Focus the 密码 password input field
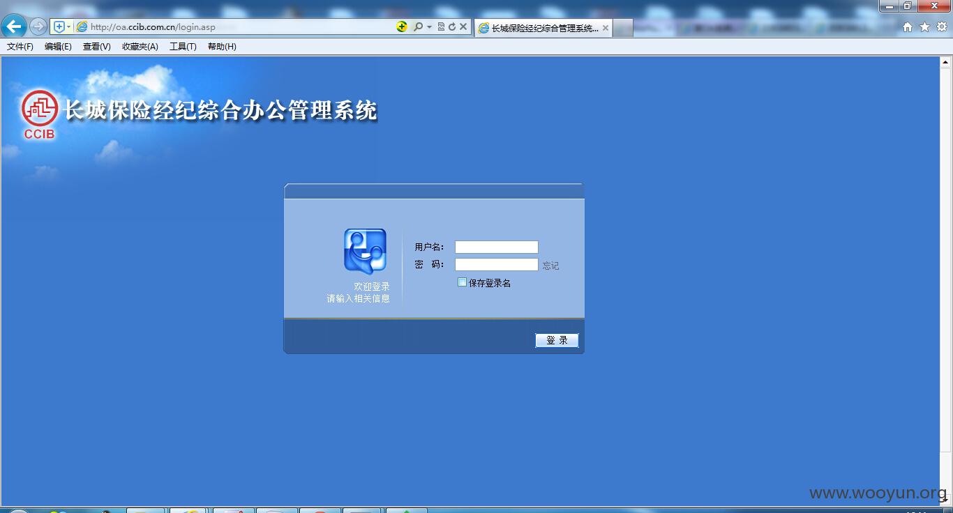The height and width of the screenshot is (513, 953). [x=497, y=264]
